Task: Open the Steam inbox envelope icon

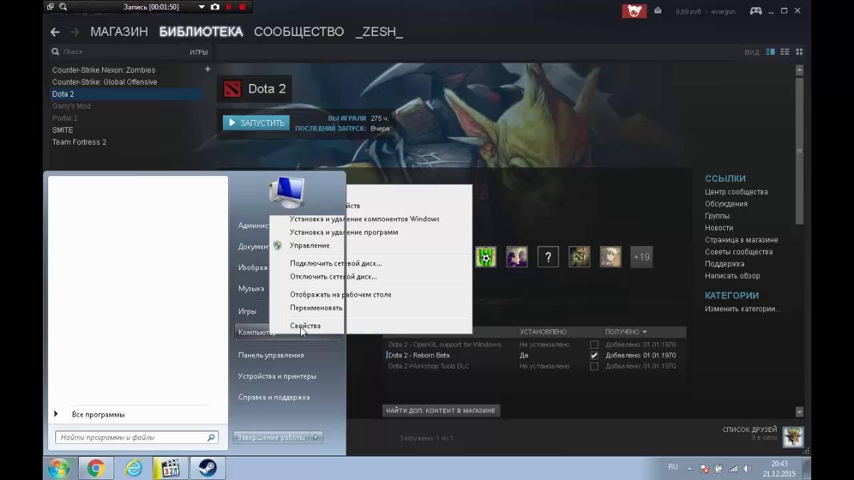Action: point(658,11)
